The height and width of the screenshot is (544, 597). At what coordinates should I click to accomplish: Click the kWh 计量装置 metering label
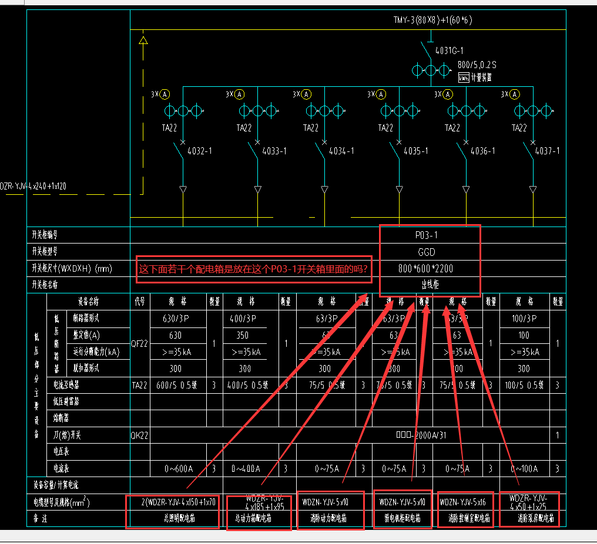(475, 77)
